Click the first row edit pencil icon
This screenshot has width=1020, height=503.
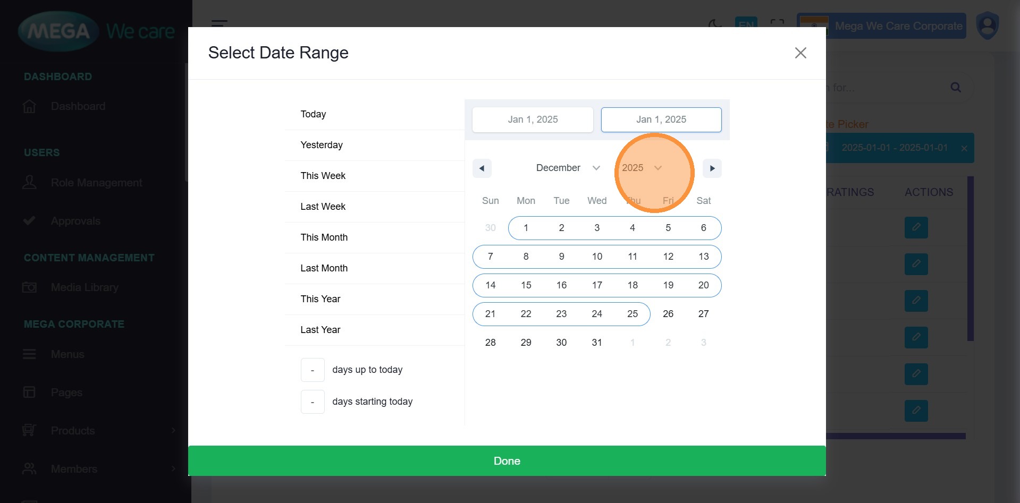pos(916,227)
